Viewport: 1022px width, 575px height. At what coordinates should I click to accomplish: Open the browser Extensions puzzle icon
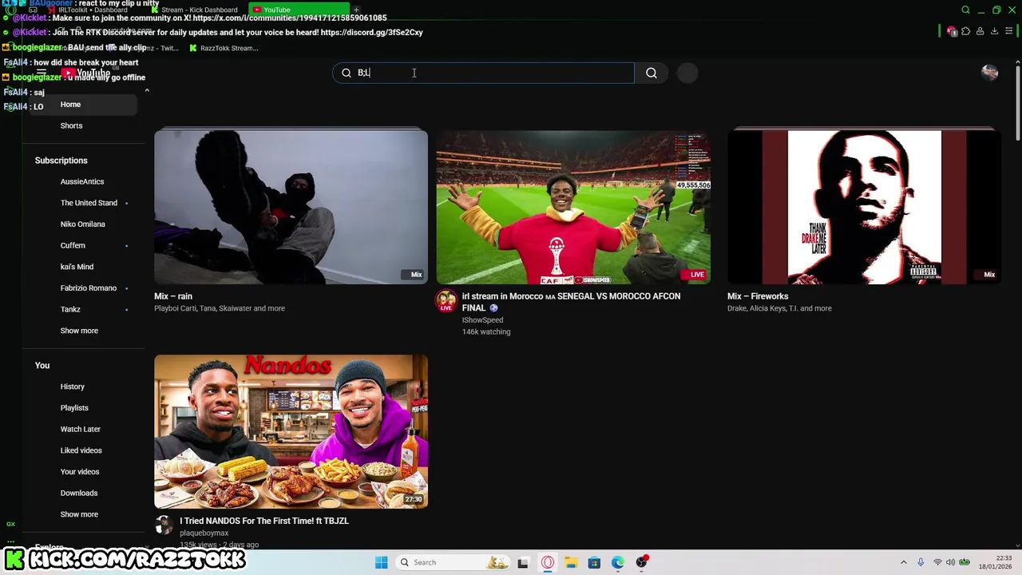tap(965, 31)
